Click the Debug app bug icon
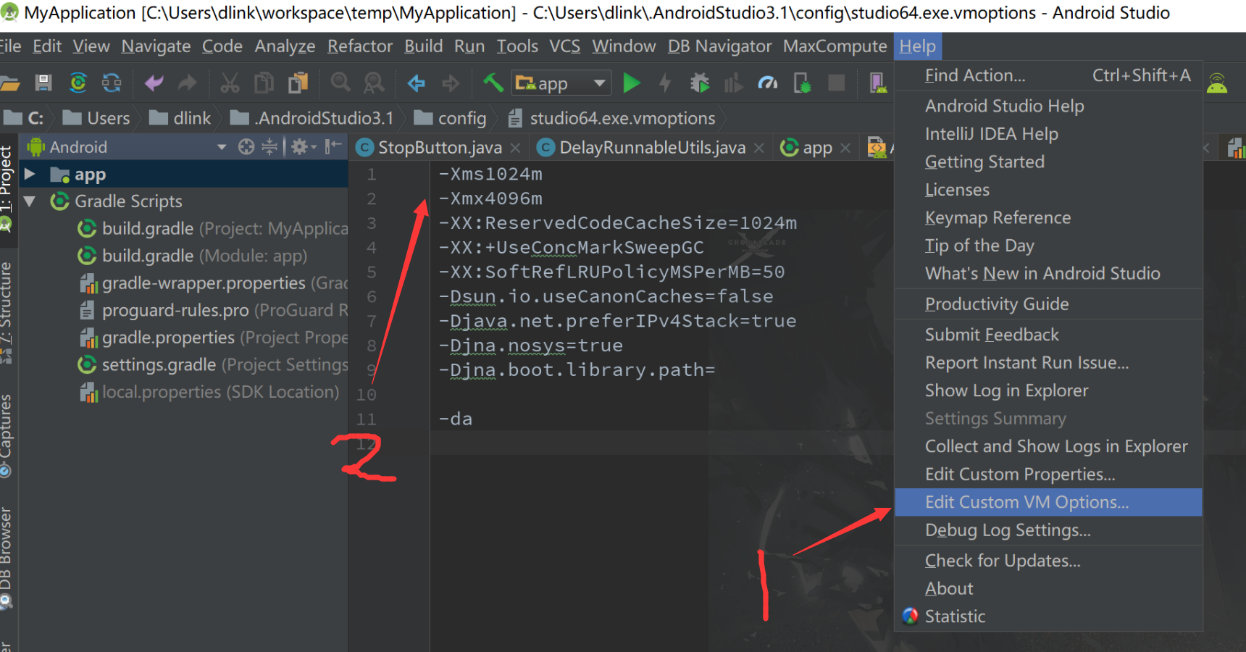The height and width of the screenshot is (652, 1246). (700, 83)
